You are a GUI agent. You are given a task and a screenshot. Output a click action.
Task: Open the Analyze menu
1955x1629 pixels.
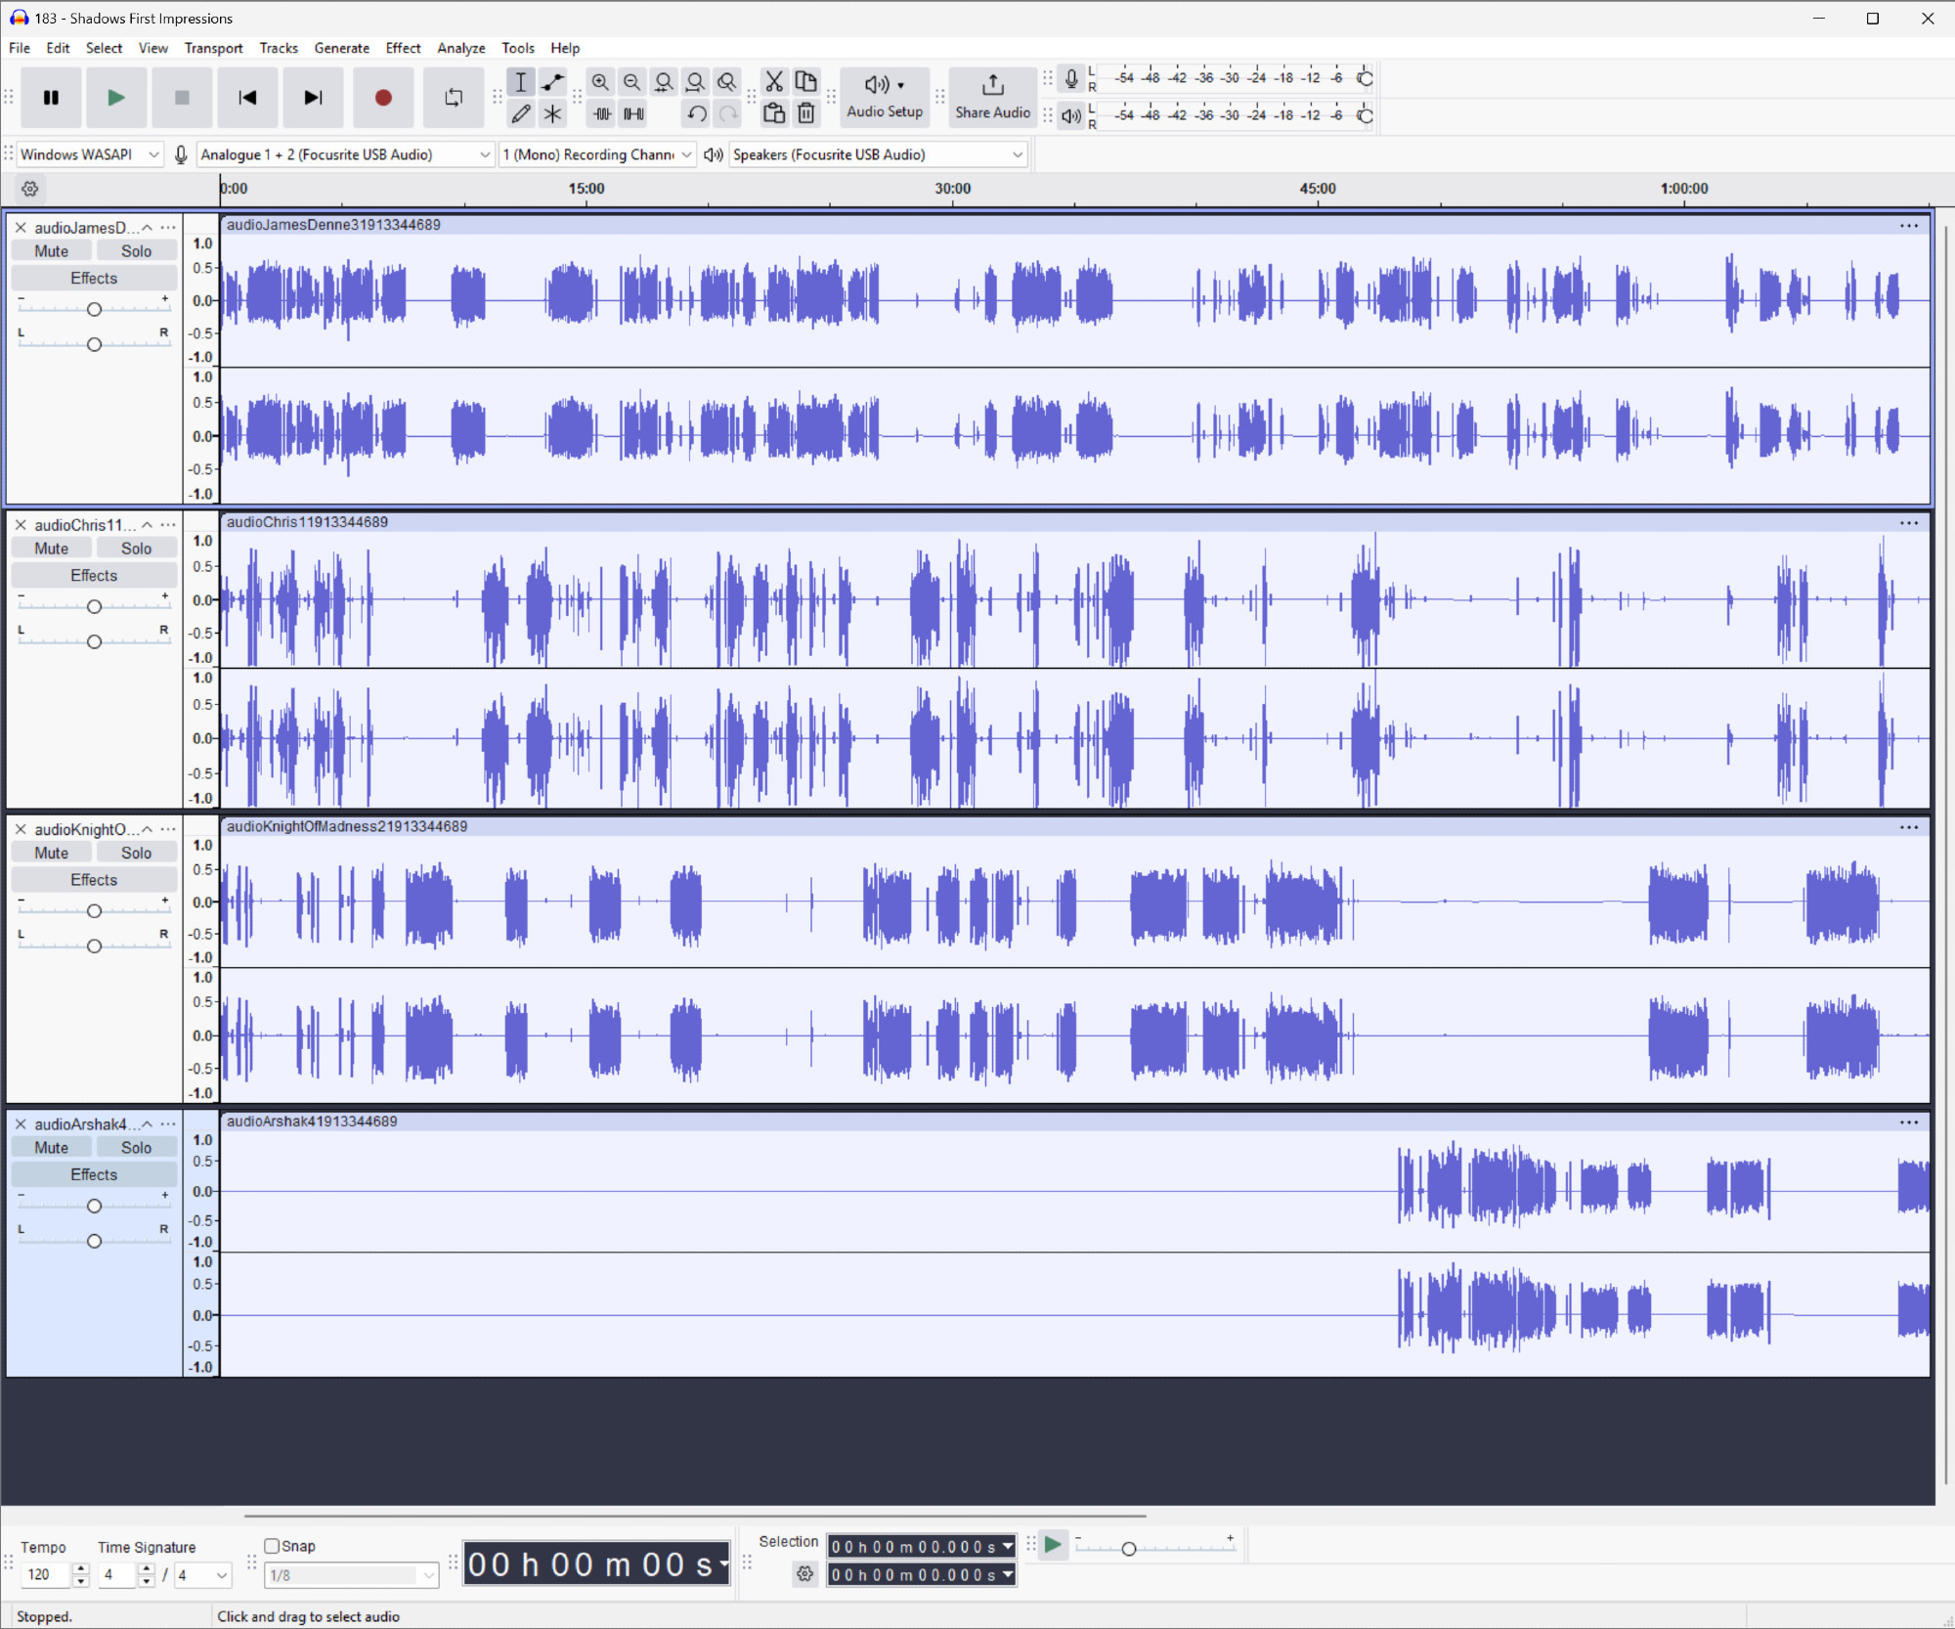pos(461,48)
